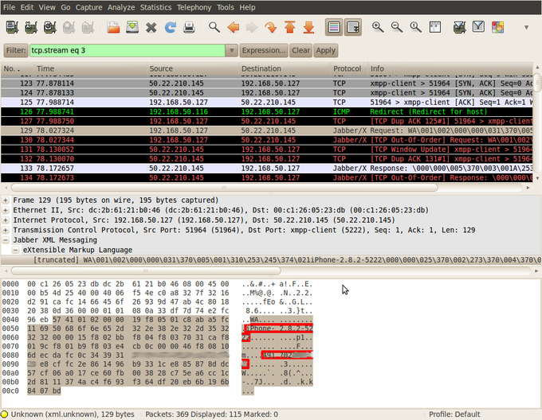Image resolution: width=542 pixels, height=420 pixels.
Task: Go back in packet history
Action: coord(233,27)
